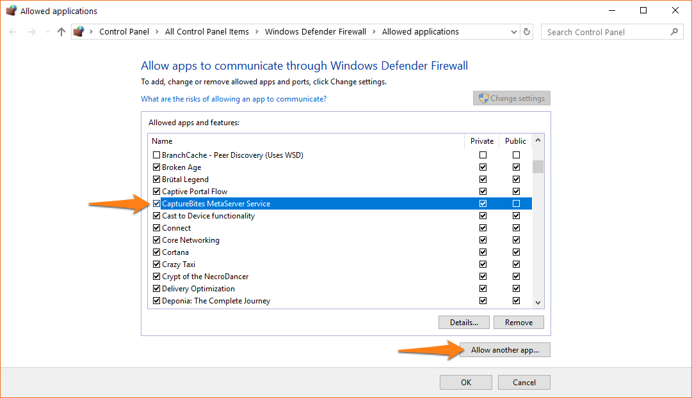Open the recent locations dropdown arrow
Image resolution: width=692 pixels, height=398 pixels.
(47, 32)
